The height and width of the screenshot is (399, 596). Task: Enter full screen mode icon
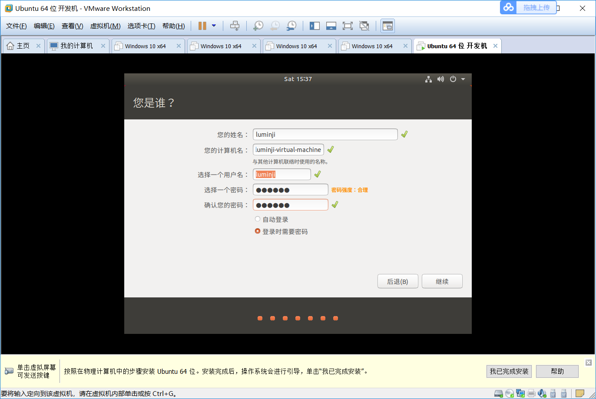pos(348,26)
